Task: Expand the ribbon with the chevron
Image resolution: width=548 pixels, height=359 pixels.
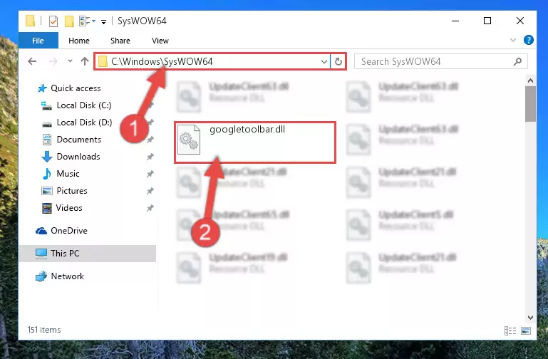Action: [512, 40]
